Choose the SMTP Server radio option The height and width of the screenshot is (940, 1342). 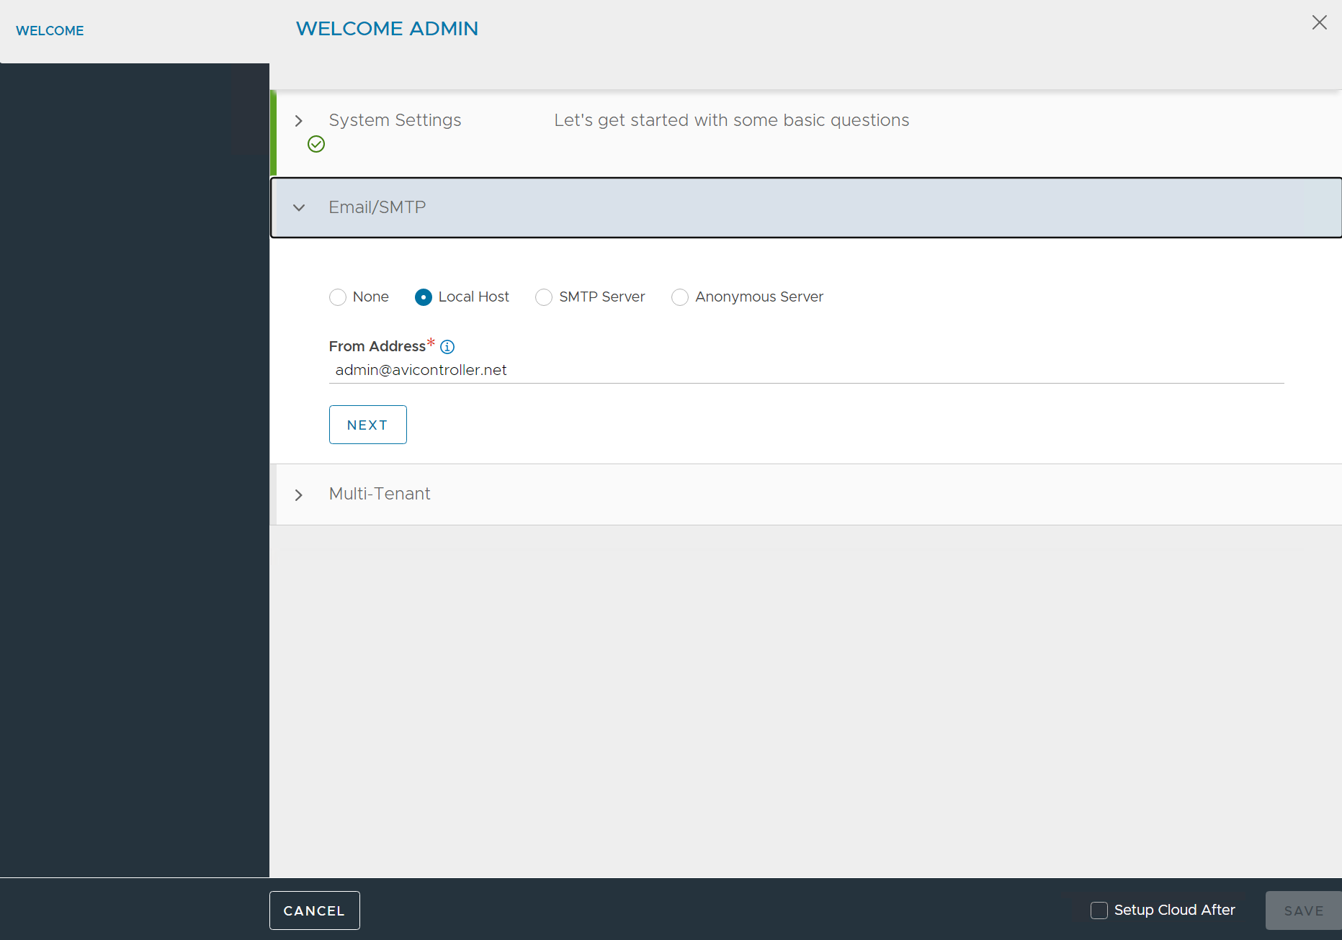544,297
